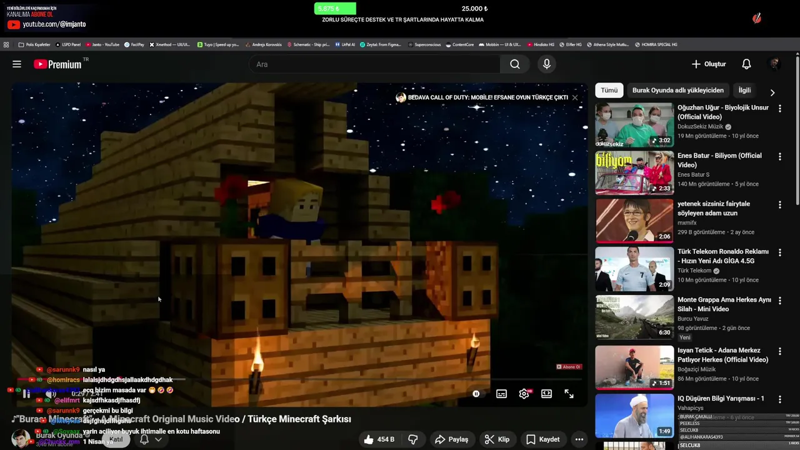The width and height of the screenshot is (800, 450).
Task: Toggle subtitles captions in player
Action: click(501, 394)
